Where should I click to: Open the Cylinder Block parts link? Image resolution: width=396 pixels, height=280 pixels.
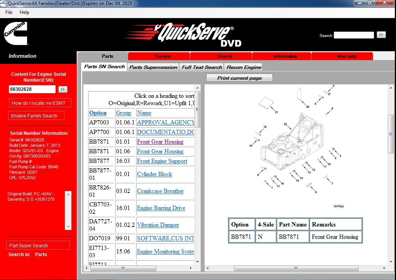[154, 174]
